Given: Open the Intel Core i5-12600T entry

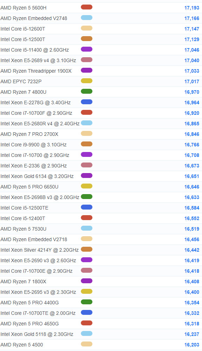Looking at the screenshot, I should (x=23, y=29).
